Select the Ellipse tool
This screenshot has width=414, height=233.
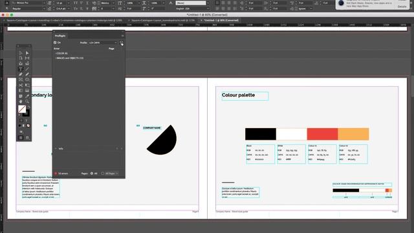(x=27, y=80)
